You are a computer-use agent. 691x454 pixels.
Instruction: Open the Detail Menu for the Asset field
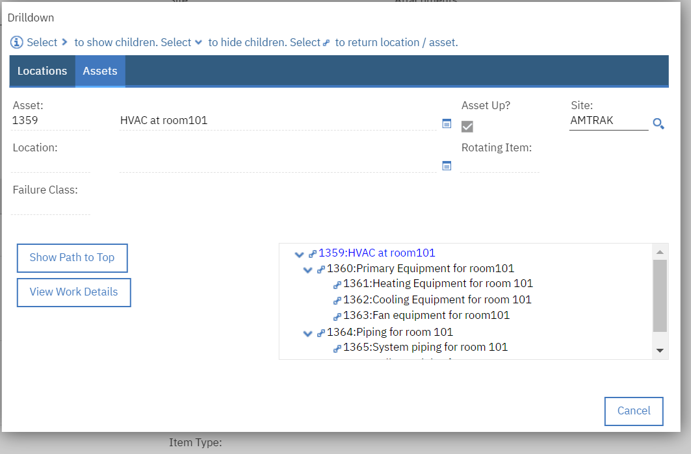coord(447,123)
